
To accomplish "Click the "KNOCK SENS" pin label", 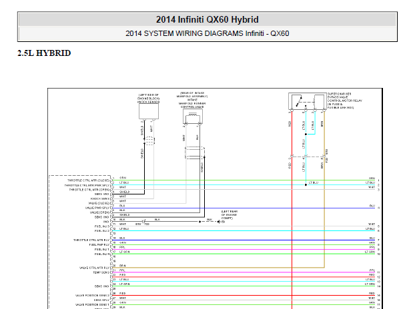I will 100,198.
